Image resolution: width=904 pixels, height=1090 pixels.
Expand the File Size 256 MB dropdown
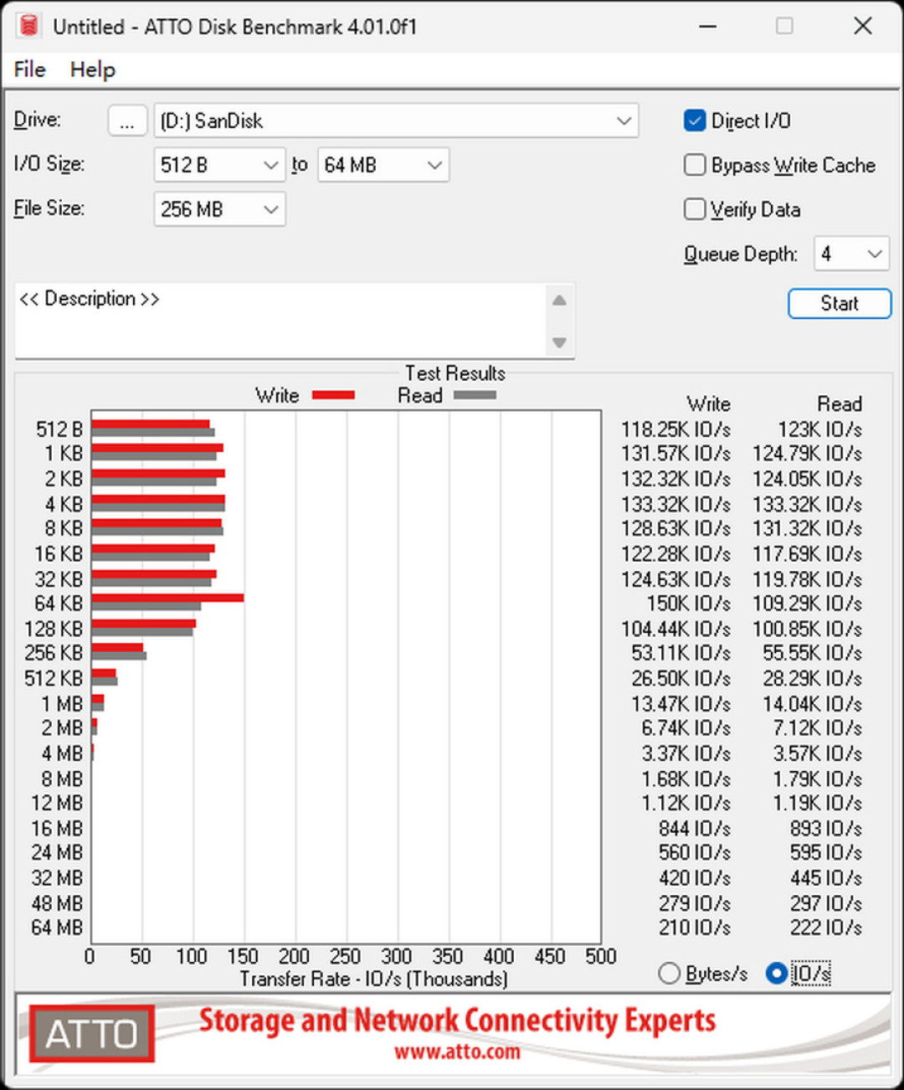(219, 209)
